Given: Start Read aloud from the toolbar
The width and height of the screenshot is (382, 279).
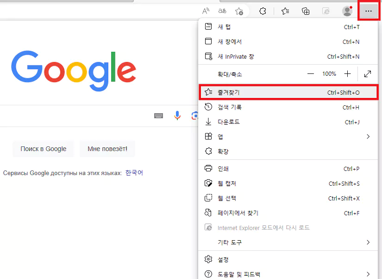Looking at the screenshot, I should tap(205, 11).
